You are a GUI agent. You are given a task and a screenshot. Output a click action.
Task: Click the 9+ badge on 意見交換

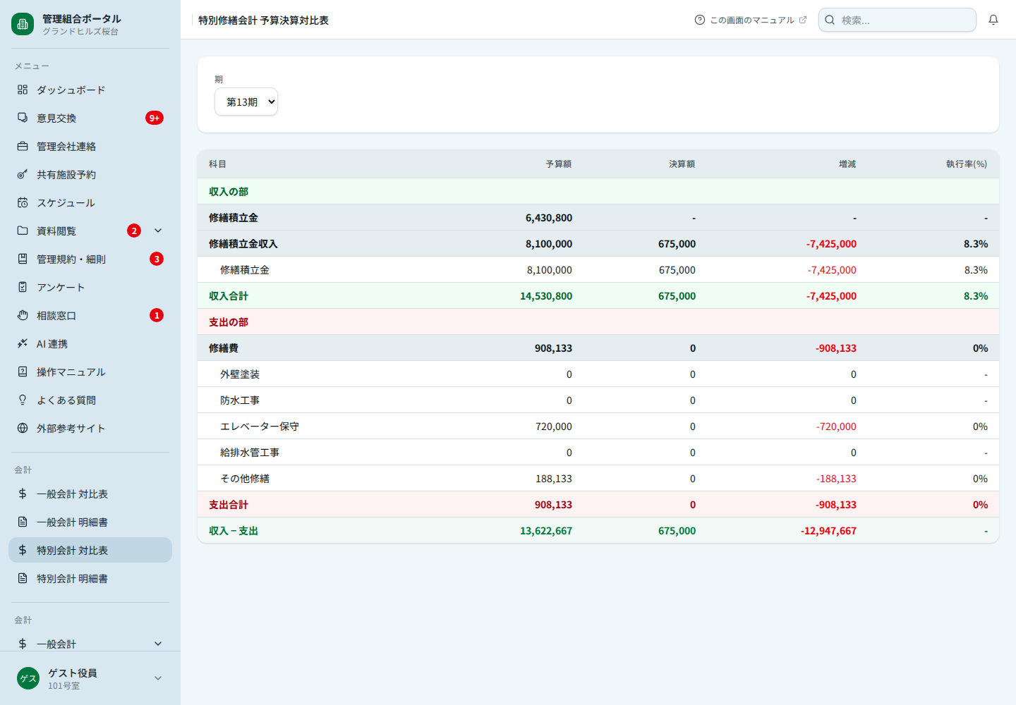click(x=155, y=118)
